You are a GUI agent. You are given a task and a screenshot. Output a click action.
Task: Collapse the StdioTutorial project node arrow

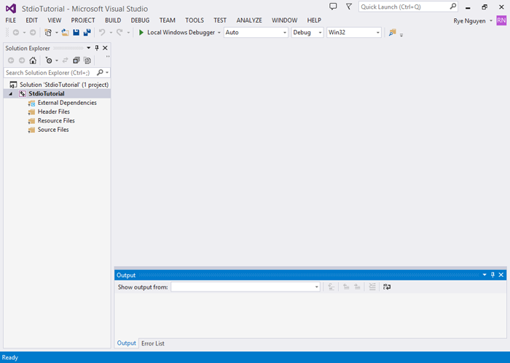pyautogui.click(x=11, y=94)
